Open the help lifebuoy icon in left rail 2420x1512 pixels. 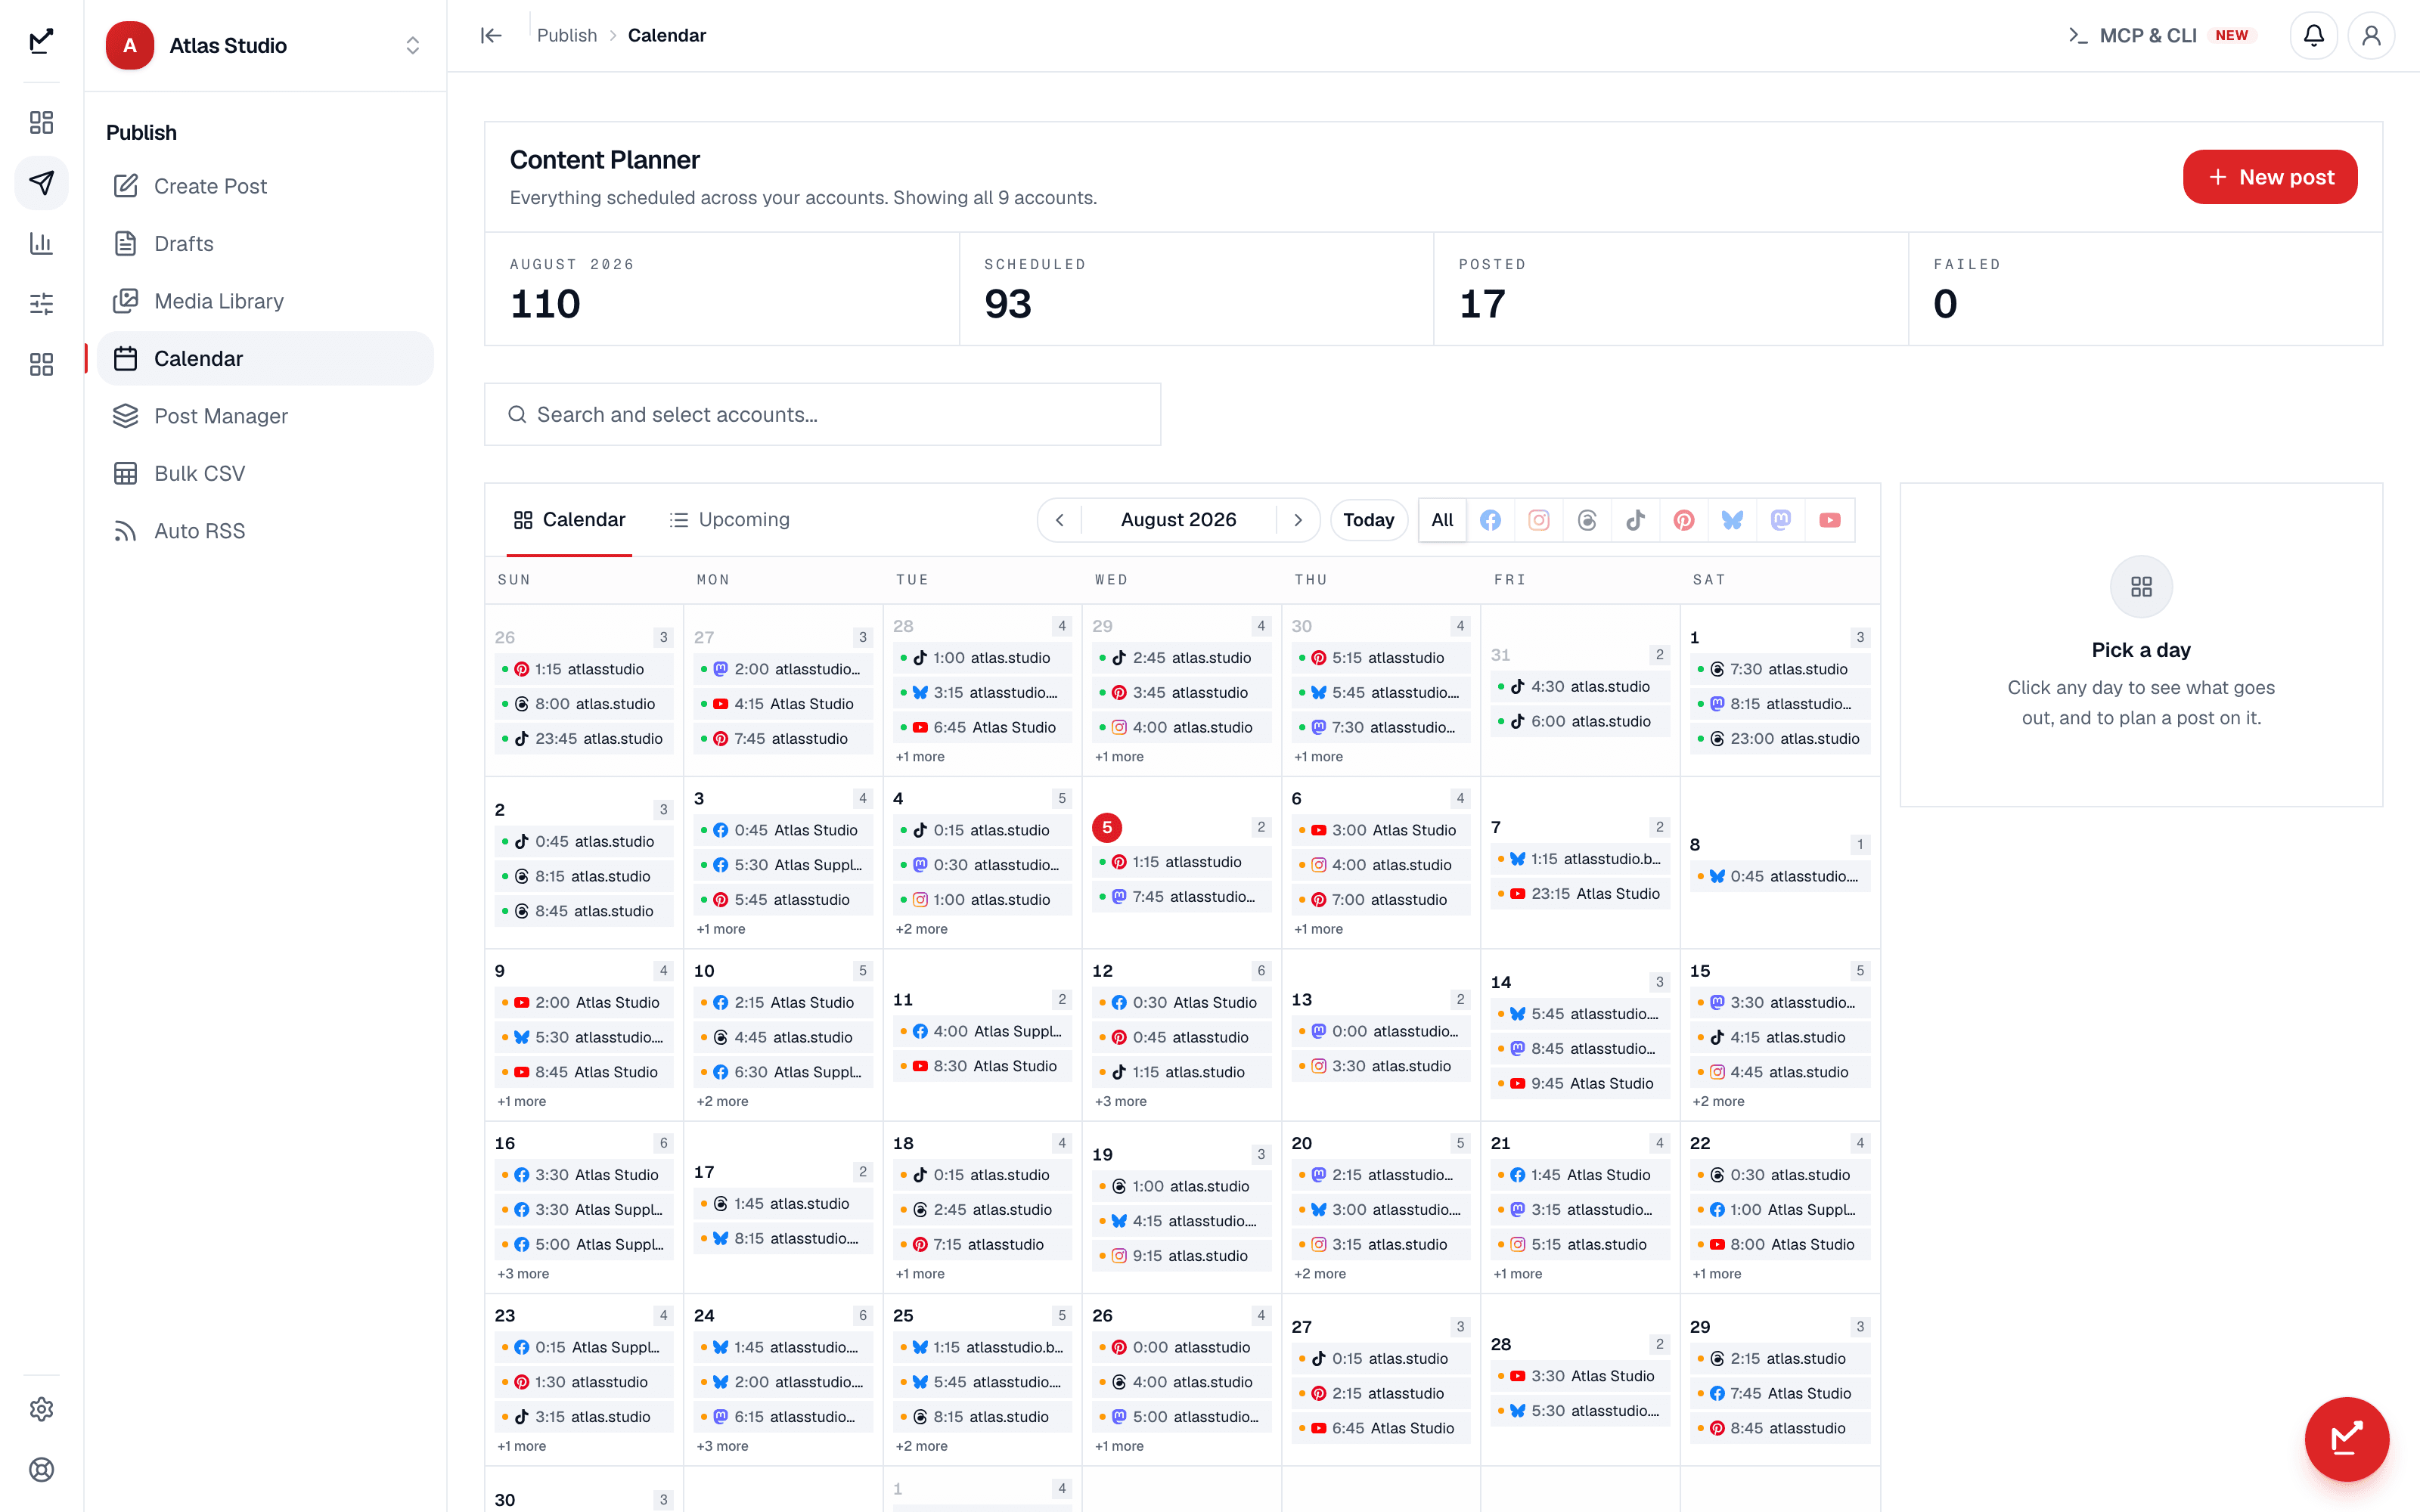(x=41, y=1469)
